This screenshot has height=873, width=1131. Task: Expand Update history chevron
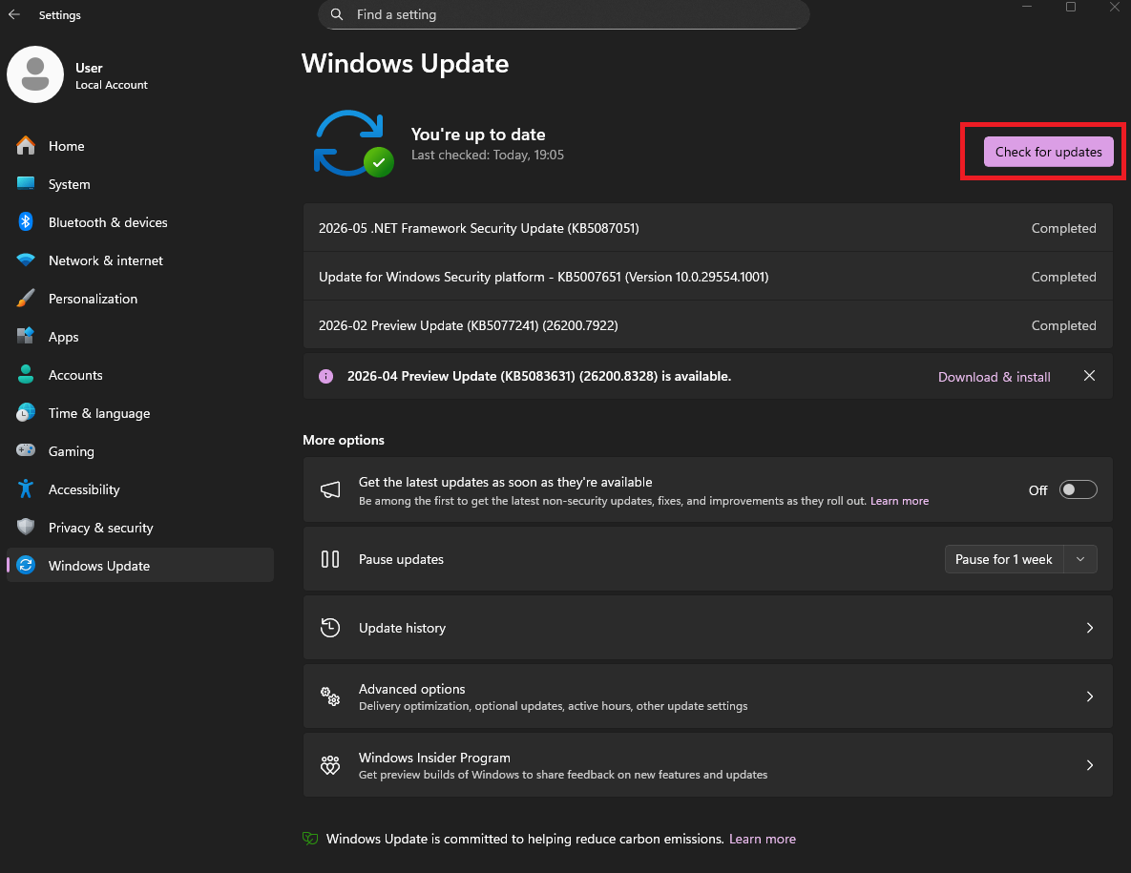click(x=1089, y=628)
